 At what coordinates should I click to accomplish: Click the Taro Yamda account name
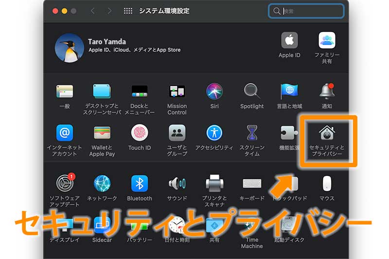(x=107, y=42)
